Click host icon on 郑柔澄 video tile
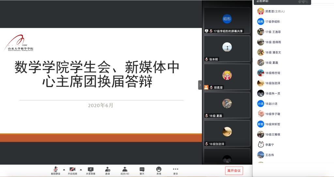The image size is (334, 177). point(206,87)
